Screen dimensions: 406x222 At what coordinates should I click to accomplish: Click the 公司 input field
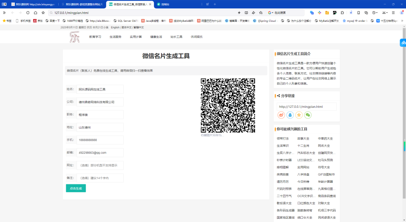(100, 102)
